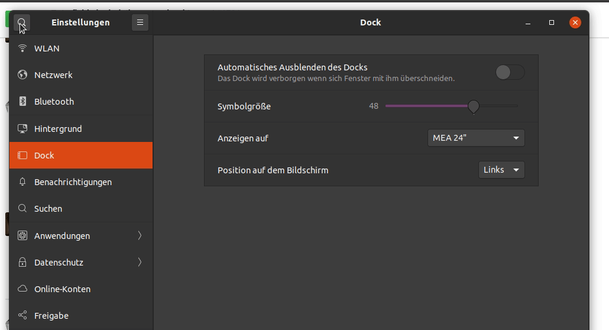Open the search button in Einstellungen header
Screen dimensions: 609x330
[22, 22]
